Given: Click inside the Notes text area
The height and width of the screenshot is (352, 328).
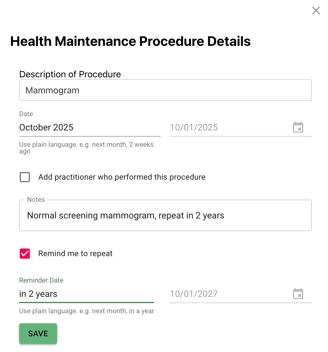Looking at the screenshot, I should [165, 215].
